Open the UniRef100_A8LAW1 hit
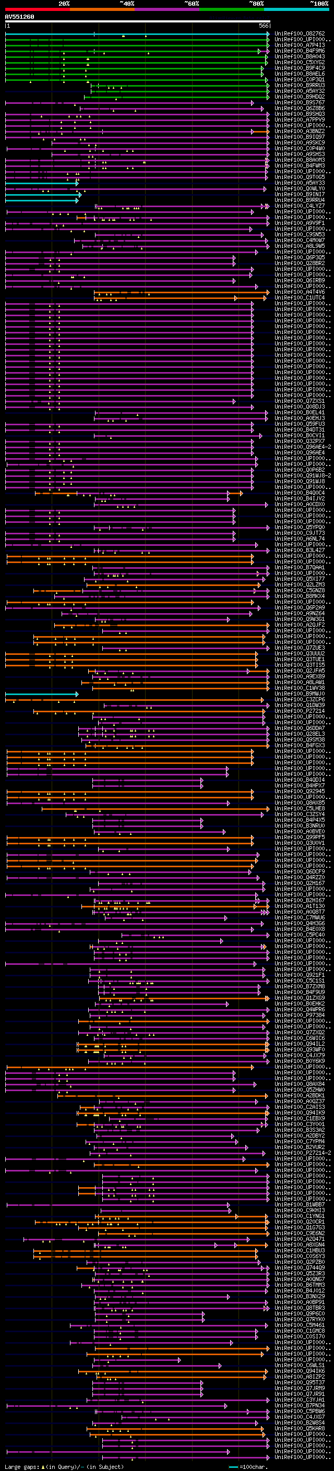 click(x=300, y=683)
